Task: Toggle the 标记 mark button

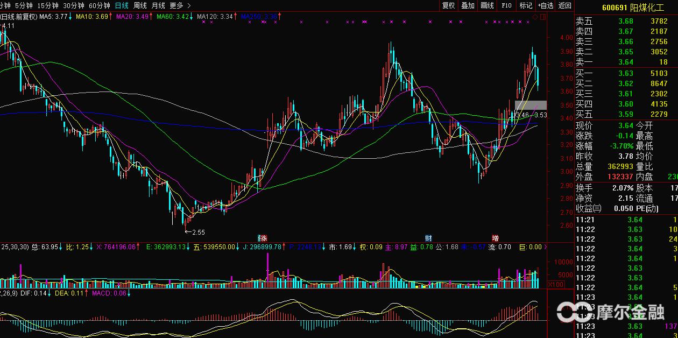Action: coord(525,5)
